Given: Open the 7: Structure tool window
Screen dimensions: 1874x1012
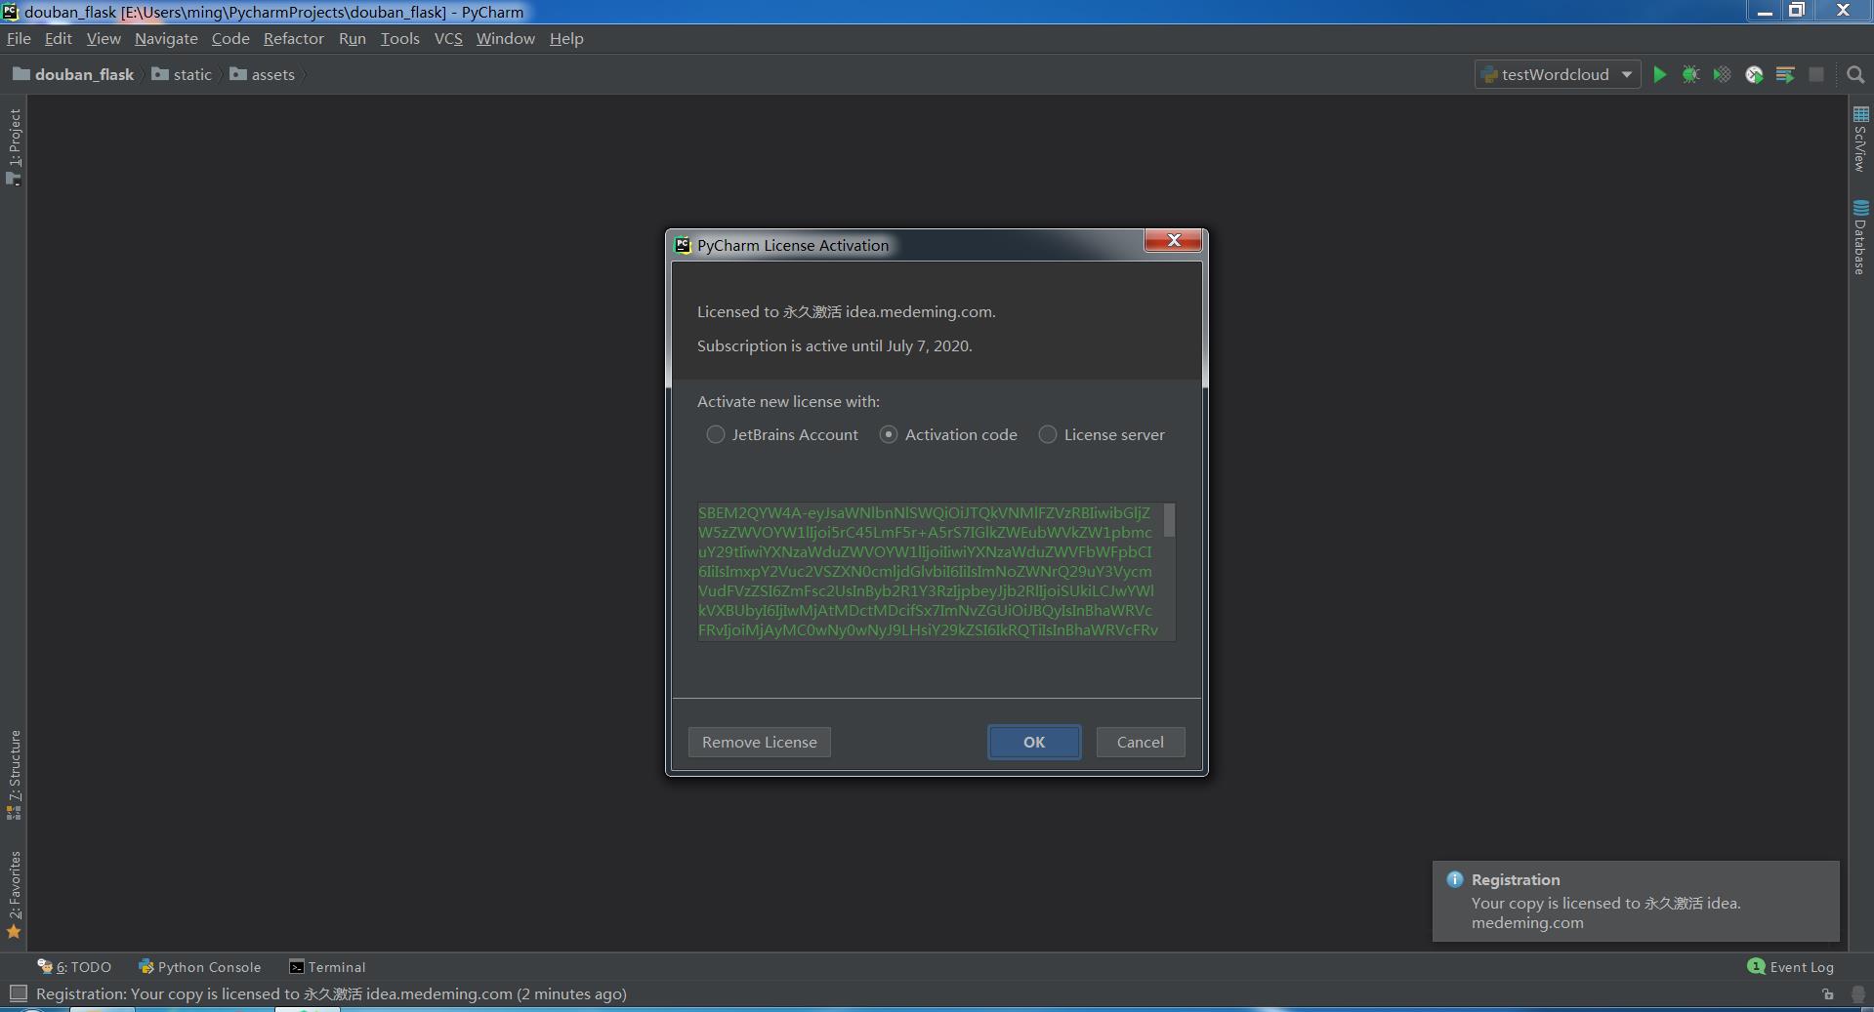Looking at the screenshot, I should click(x=14, y=775).
